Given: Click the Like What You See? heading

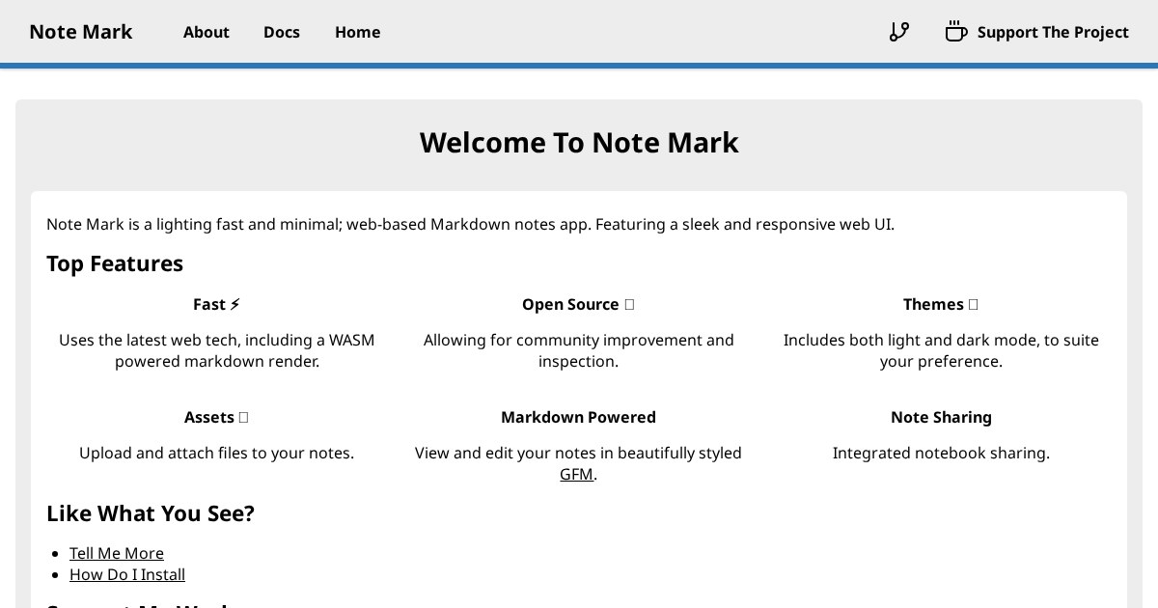Looking at the screenshot, I should coord(151,513).
